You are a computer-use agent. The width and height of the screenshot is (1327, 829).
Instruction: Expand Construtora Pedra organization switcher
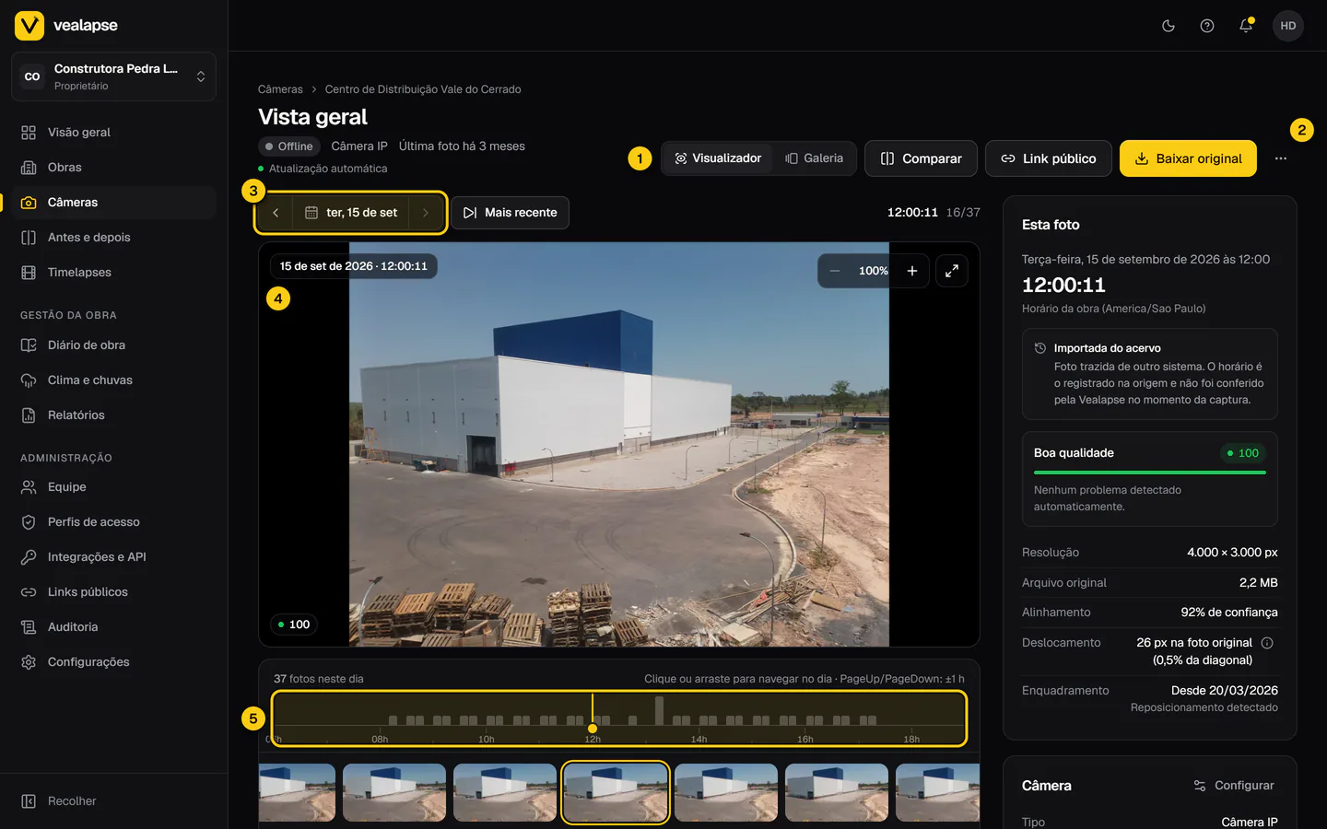(x=114, y=76)
